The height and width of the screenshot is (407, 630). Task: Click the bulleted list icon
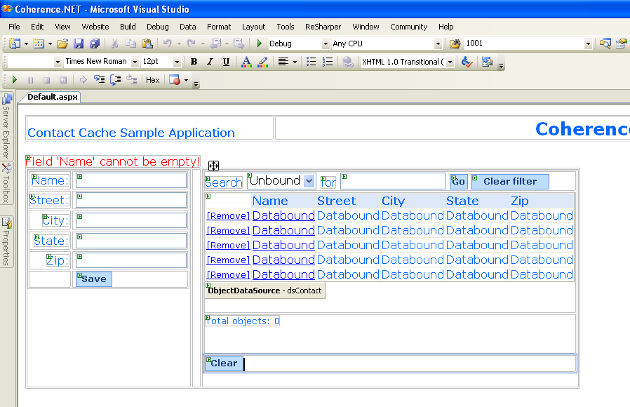311,62
